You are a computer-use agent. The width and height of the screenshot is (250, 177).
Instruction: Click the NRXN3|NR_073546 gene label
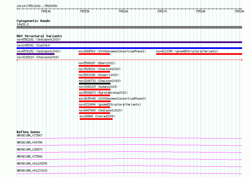click(30, 156)
